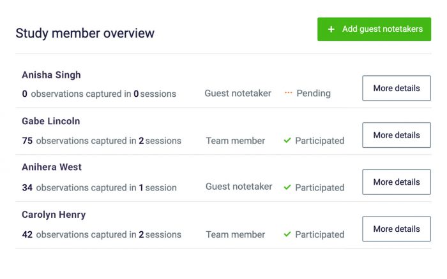The image size is (447, 279).
Task: Click the plus icon on Add guest notetakers
Action: [331, 29]
